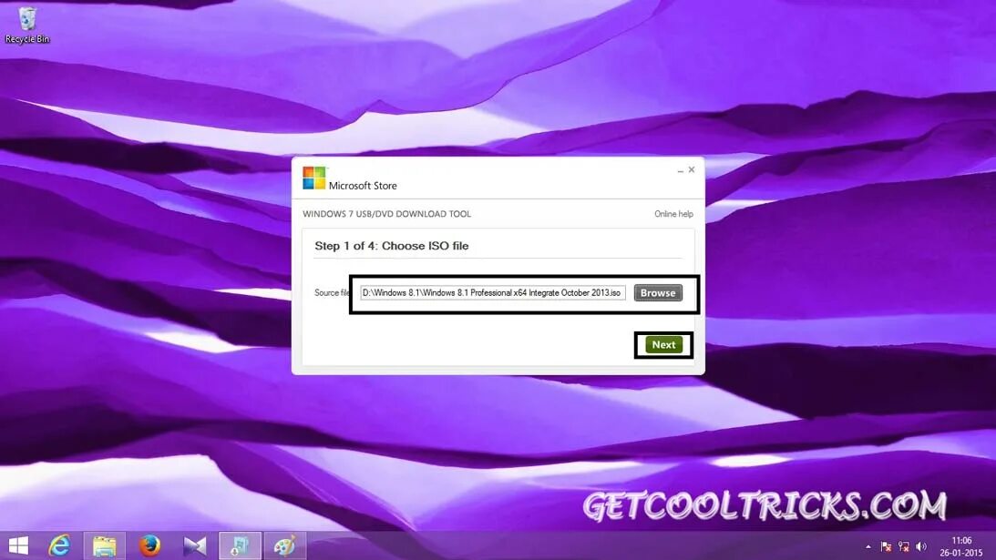Show hidden system tray icons
The image size is (996, 560).
click(x=868, y=546)
